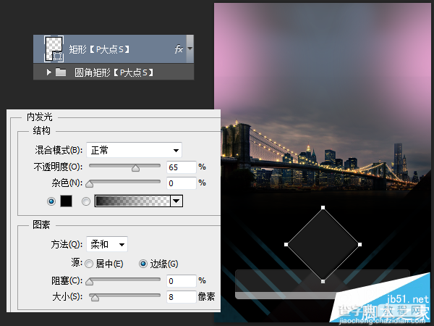Click the gradient preview bar
Image resolution: width=434 pixels, height=326 pixels.
(x=132, y=201)
